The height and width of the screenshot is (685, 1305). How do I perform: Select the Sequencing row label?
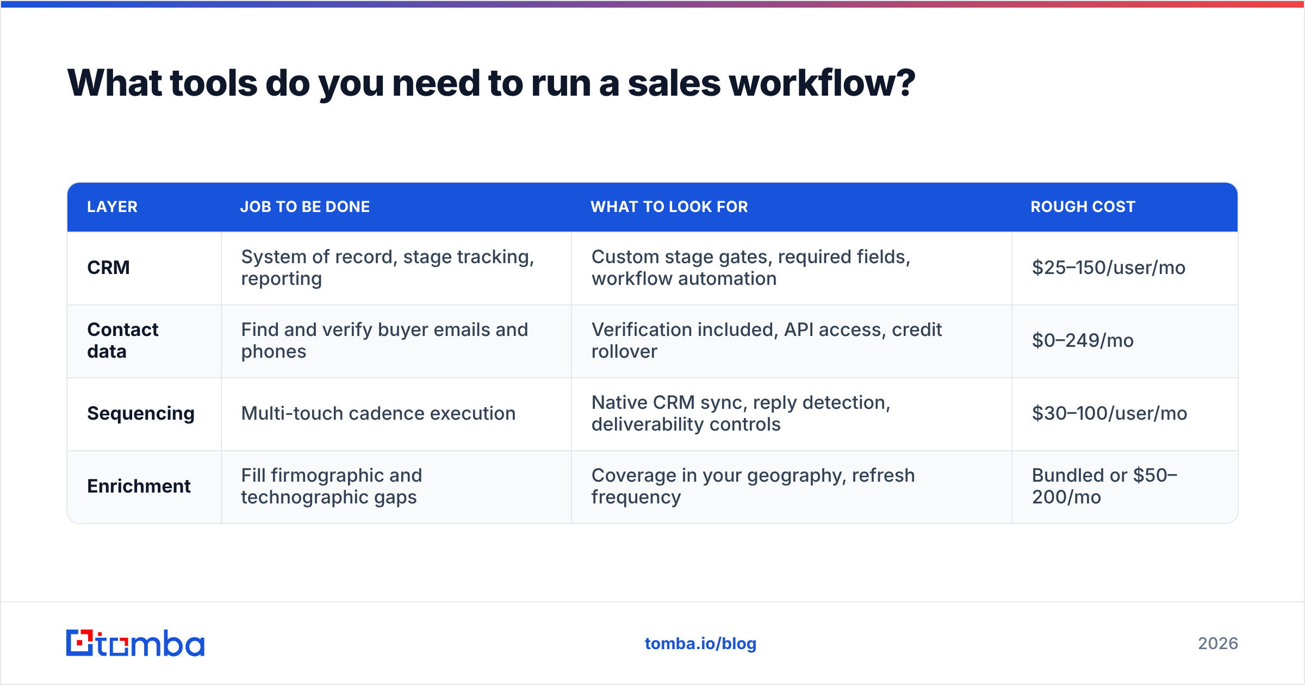[141, 414]
